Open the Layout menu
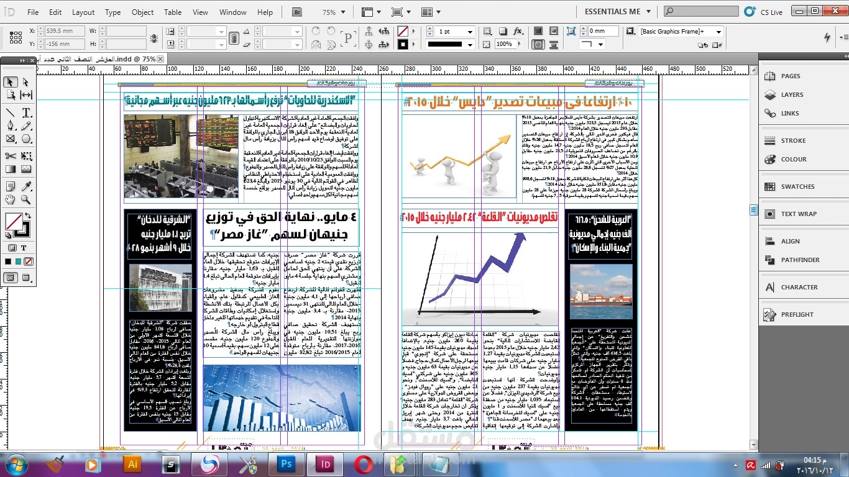This screenshot has height=477, width=849. [83, 12]
